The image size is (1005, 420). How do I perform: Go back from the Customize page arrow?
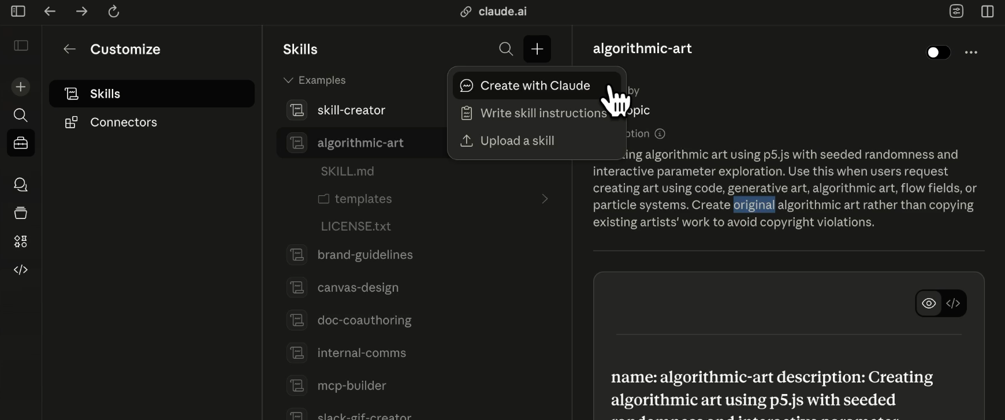[69, 50]
